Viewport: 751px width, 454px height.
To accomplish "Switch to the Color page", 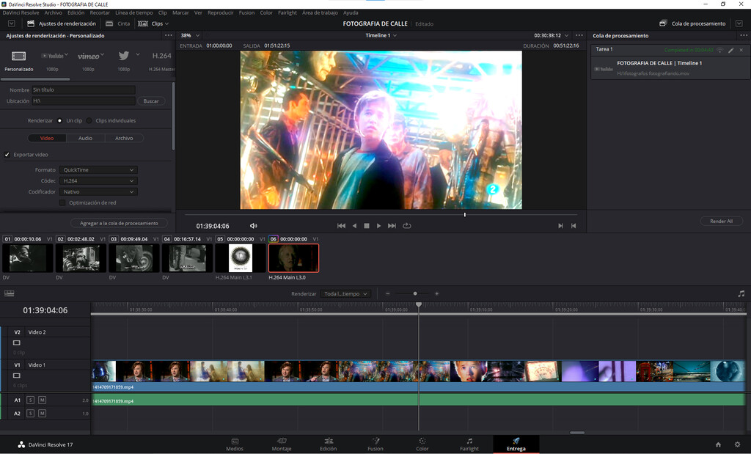I will coord(422,444).
